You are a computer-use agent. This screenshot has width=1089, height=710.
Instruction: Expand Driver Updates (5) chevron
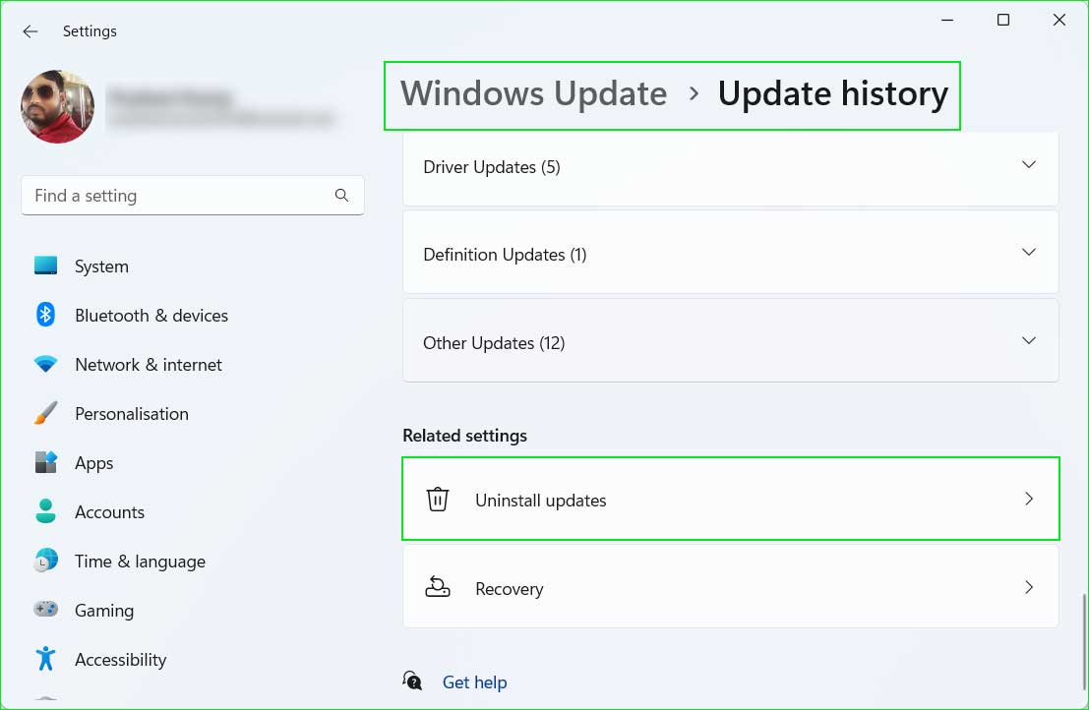pos(1029,165)
